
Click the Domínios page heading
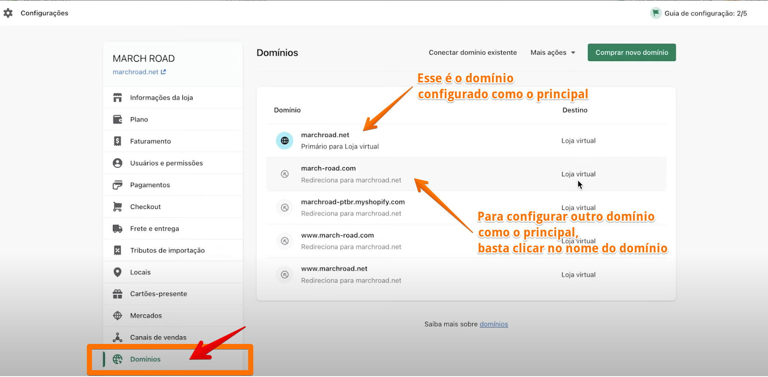pyautogui.click(x=277, y=53)
